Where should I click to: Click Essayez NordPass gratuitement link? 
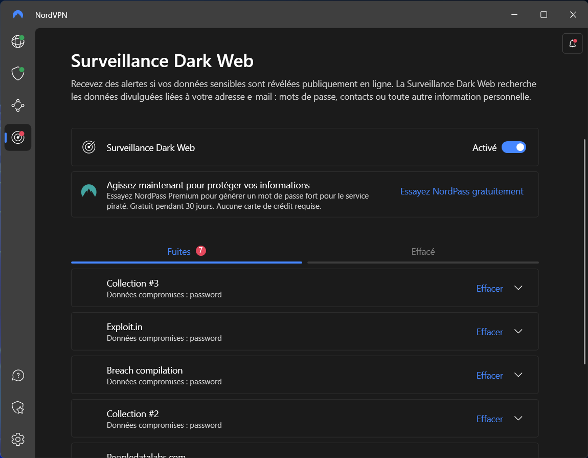(462, 191)
